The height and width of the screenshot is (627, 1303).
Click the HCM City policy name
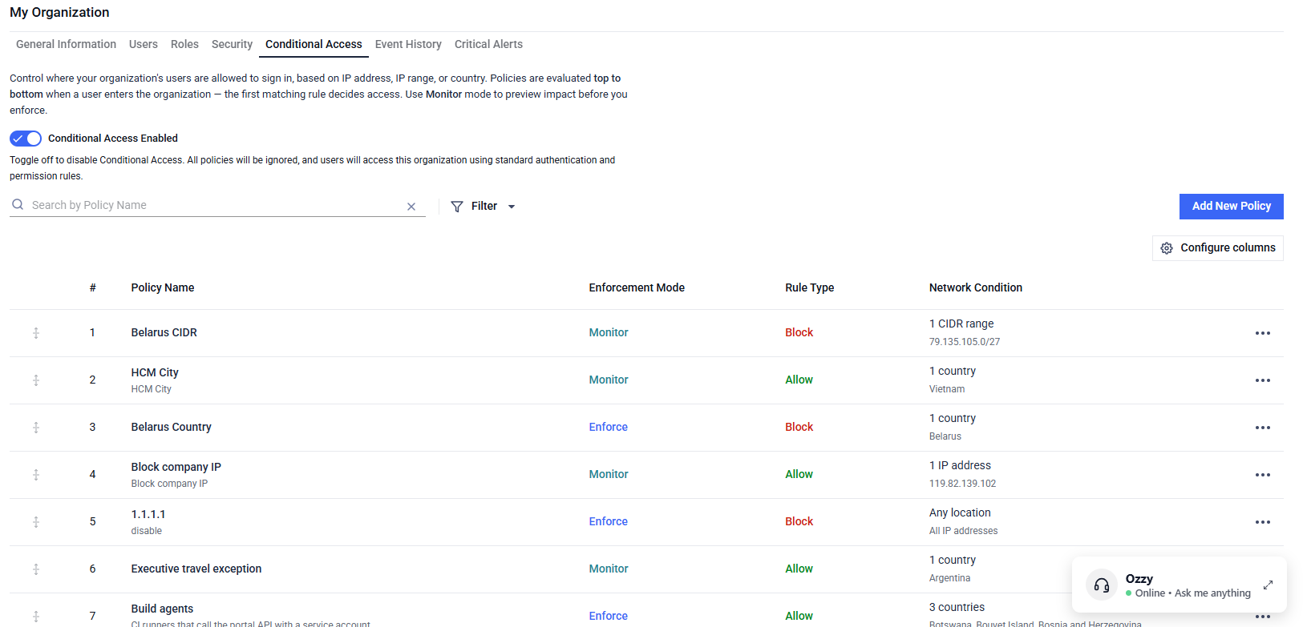point(155,372)
